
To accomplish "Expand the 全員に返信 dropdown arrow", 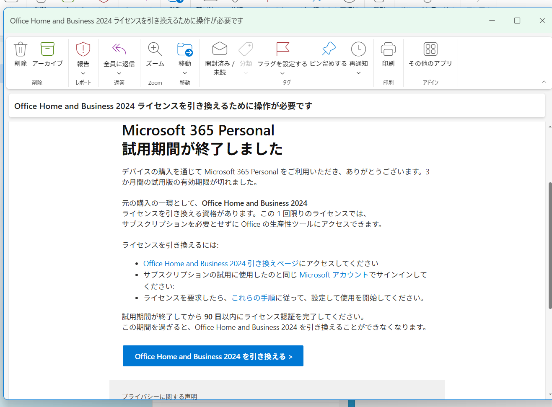I will coord(119,73).
